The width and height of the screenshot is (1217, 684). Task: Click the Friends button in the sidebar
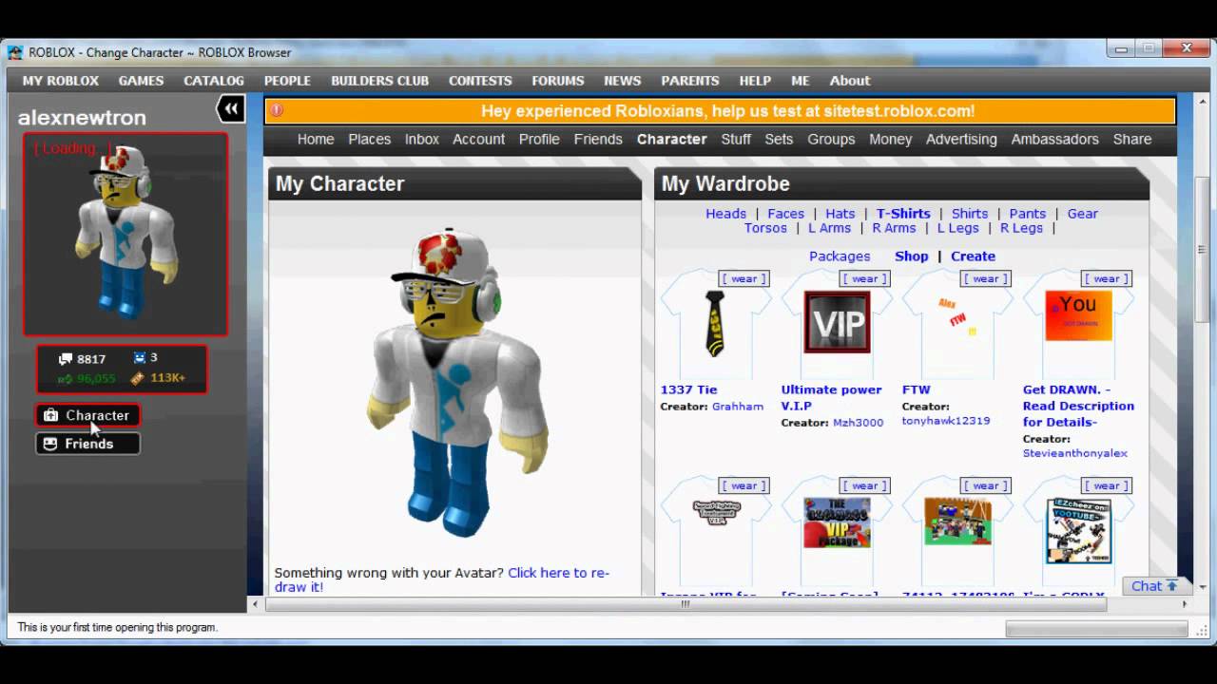pyautogui.click(x=87, y=444)
